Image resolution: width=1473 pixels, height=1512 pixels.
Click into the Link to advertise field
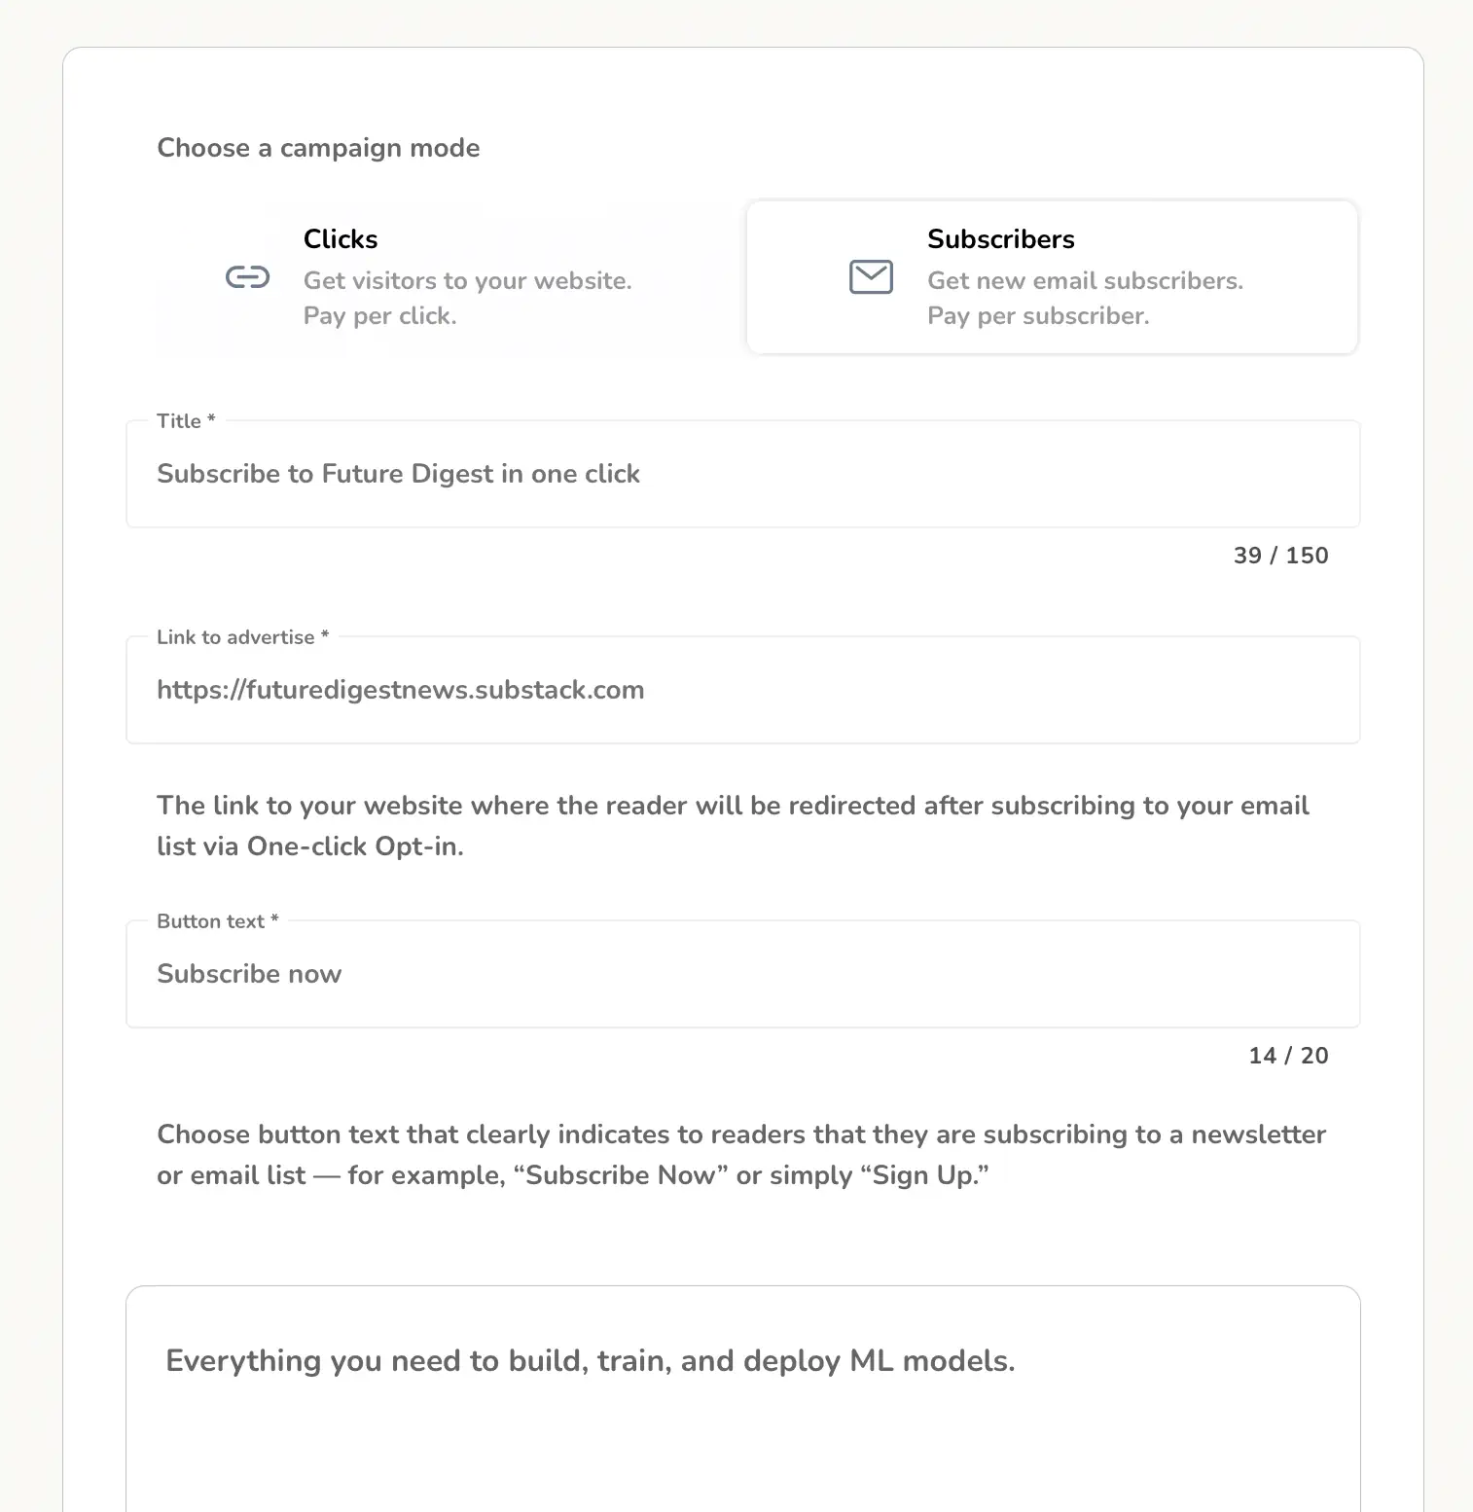[742, 691]
